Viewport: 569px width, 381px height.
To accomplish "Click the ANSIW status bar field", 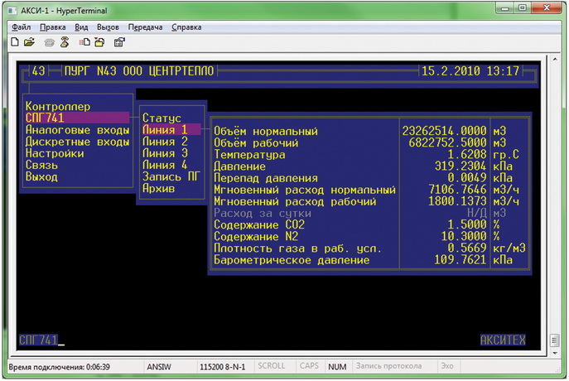I will point(159,367).
